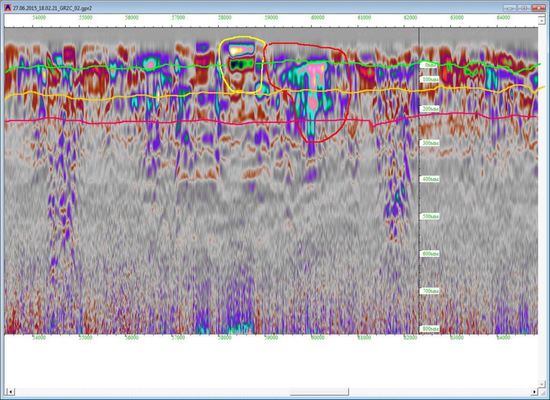Click 55000 on the lower distance ruler
Image resolution: width=550 pixels, height=400 pixels.
(x=85, y=338)
